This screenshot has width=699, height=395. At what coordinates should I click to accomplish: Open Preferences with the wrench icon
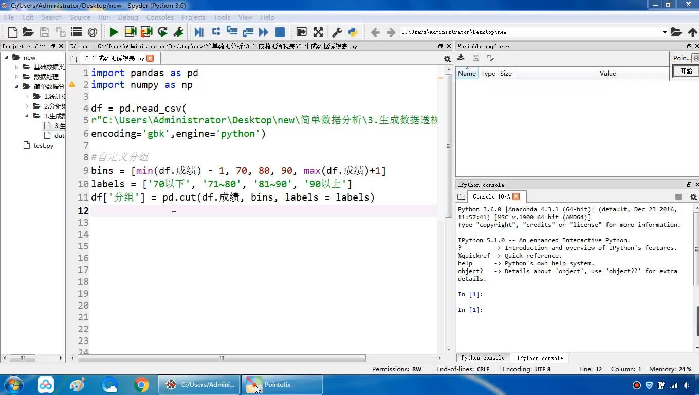coord(337,32)
